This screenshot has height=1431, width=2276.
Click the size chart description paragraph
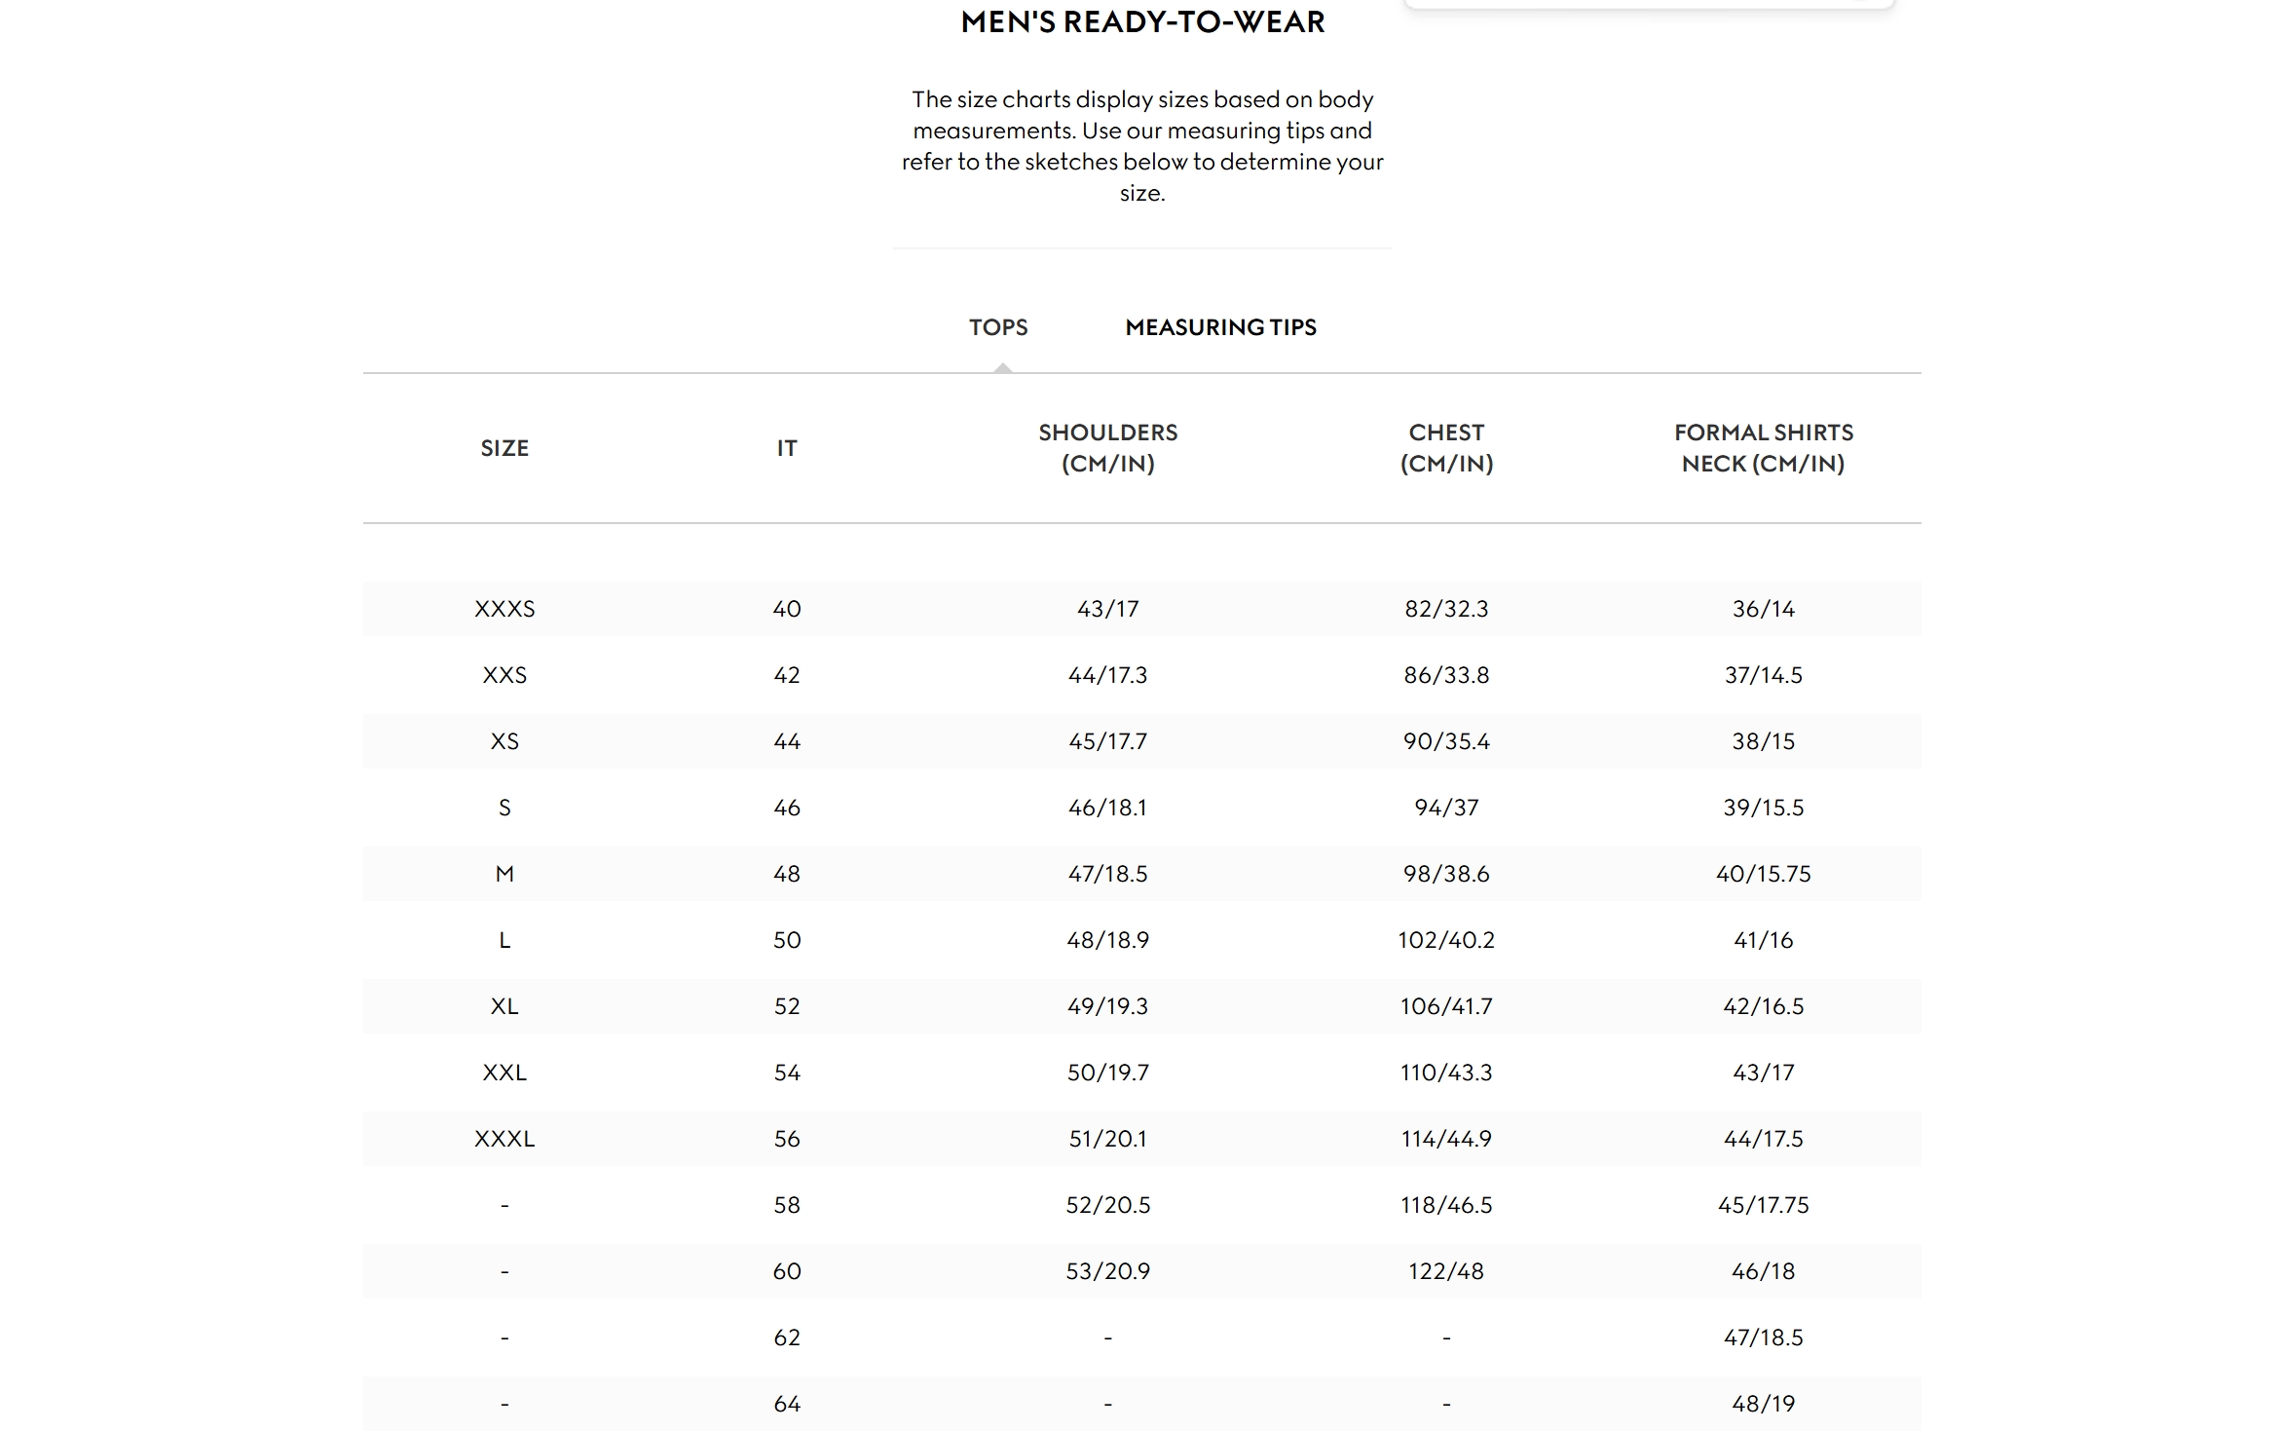click(1142, 146)
